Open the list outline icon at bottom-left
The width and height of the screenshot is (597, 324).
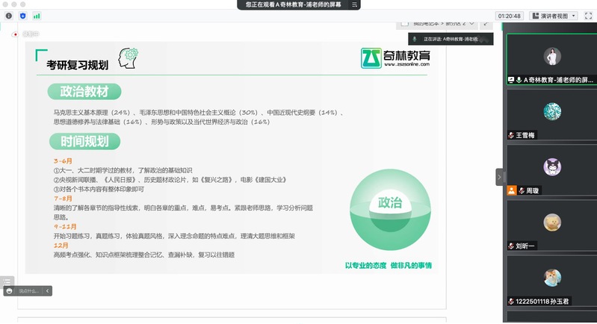pyautogui.click(x=7, y=281)
